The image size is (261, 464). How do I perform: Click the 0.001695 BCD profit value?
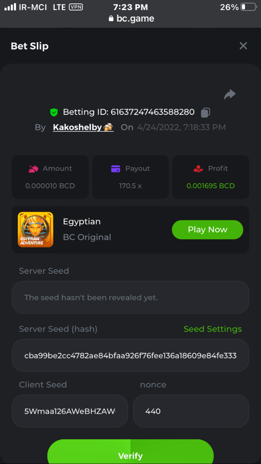(x=210, y=186)
